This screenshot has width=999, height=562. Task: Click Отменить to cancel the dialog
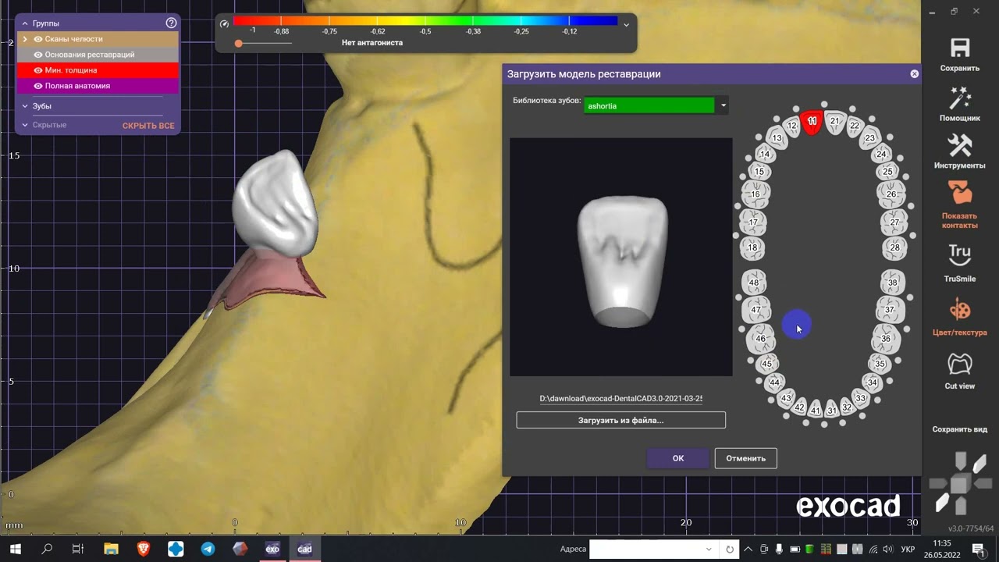coord(745,458)
